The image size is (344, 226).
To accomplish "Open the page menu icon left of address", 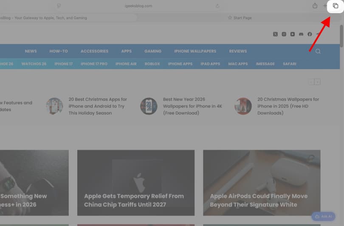I will tap(59, 6).
